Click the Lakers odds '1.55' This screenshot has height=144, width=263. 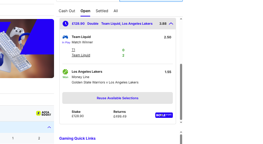click(168, 72)
